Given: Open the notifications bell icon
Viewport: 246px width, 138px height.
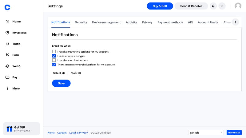Looking at the screenshot, I should (x=213, y=6).
